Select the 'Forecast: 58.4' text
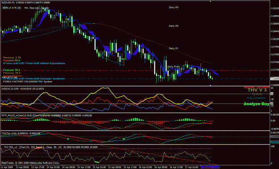Viewport: 279px width, 169px height. [x=12, y=70]
